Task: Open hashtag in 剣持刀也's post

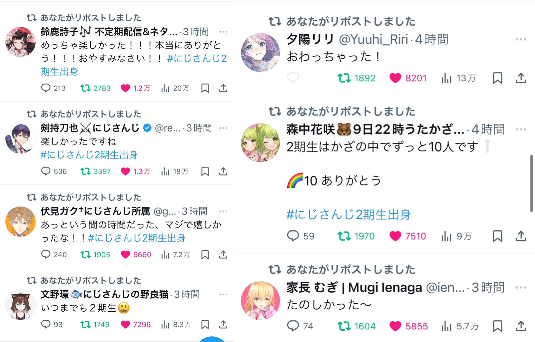Action: [x=89, y=155]
